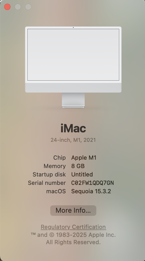Image resolution: width=145 pixels, height=261 pixels.
Task: Click the All Rights Reserved text
Action: (x=73, y=242)
